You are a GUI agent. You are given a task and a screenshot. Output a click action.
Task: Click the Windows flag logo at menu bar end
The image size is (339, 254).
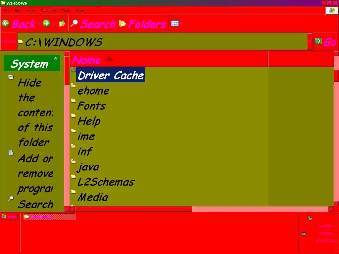332,11
